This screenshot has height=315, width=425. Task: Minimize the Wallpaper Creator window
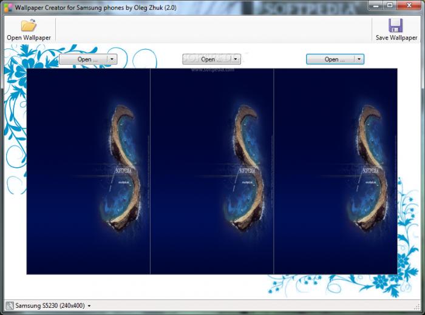click(x=376, y=5)
